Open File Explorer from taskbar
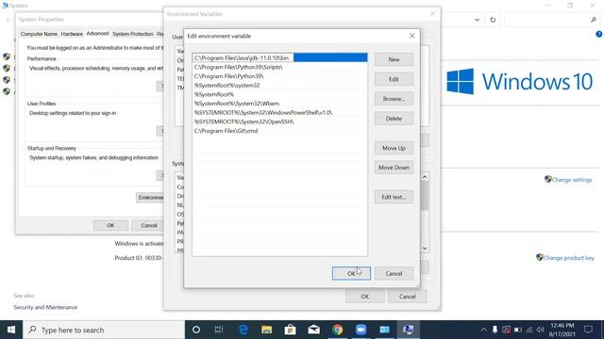The width and height of the screenshot is (604, 339). tap(266, 330)
